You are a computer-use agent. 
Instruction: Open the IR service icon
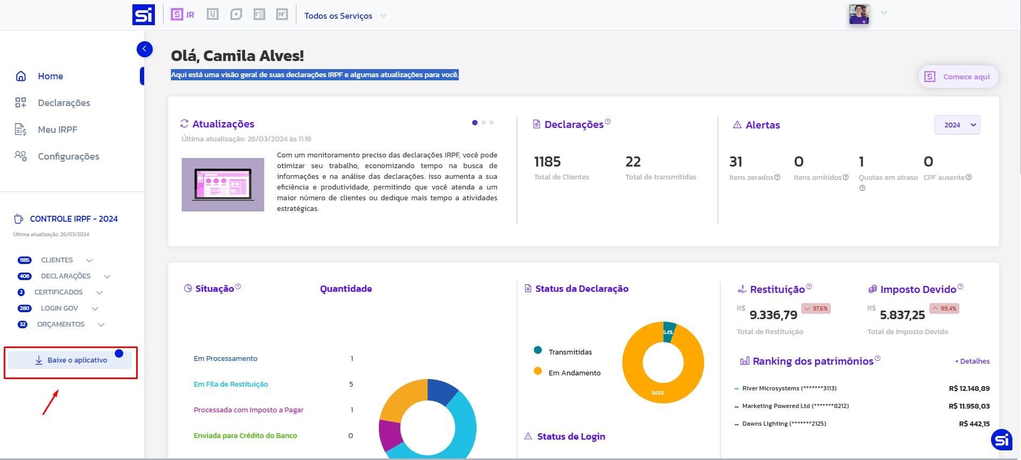pos(182,14)
